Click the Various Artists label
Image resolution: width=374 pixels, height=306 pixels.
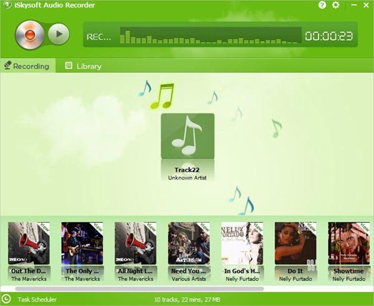point(189,279)
